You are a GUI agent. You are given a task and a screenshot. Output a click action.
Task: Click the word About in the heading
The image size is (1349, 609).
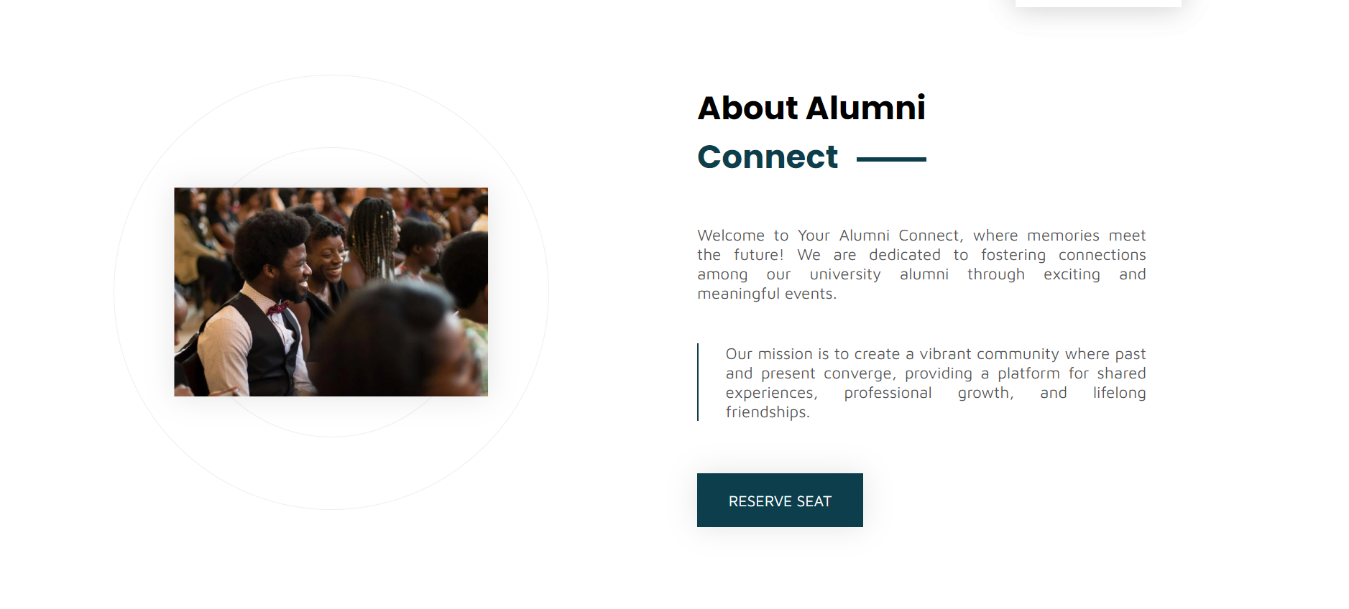747,108
